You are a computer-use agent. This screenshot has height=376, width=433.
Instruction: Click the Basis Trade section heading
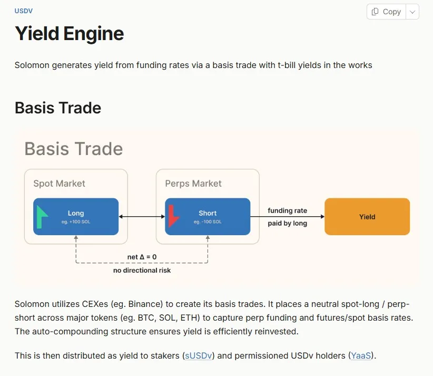[x=58, y=108]
